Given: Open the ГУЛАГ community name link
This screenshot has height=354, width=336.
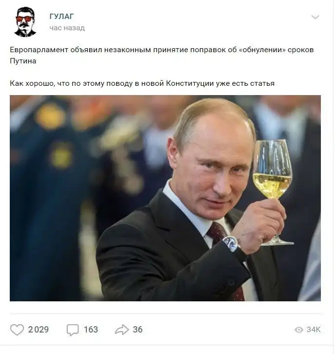Looking at the screenshot, I should (61, 16).
